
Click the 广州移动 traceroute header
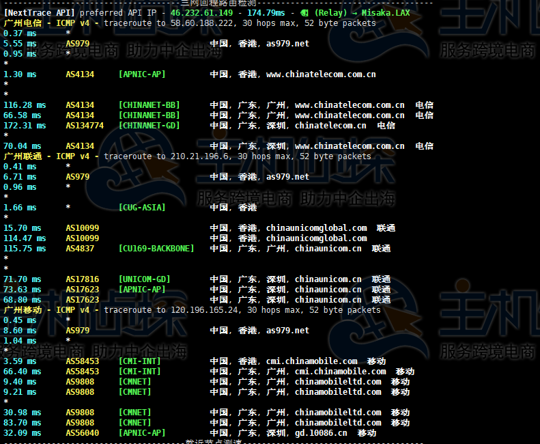[x=23, y=310]
